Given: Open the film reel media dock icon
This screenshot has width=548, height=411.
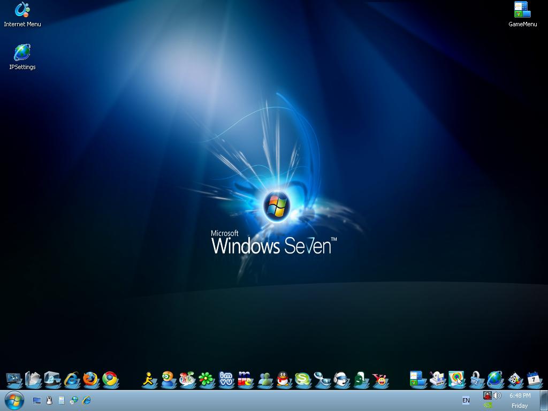Looking at the screenshot, I should coord(514,380).
